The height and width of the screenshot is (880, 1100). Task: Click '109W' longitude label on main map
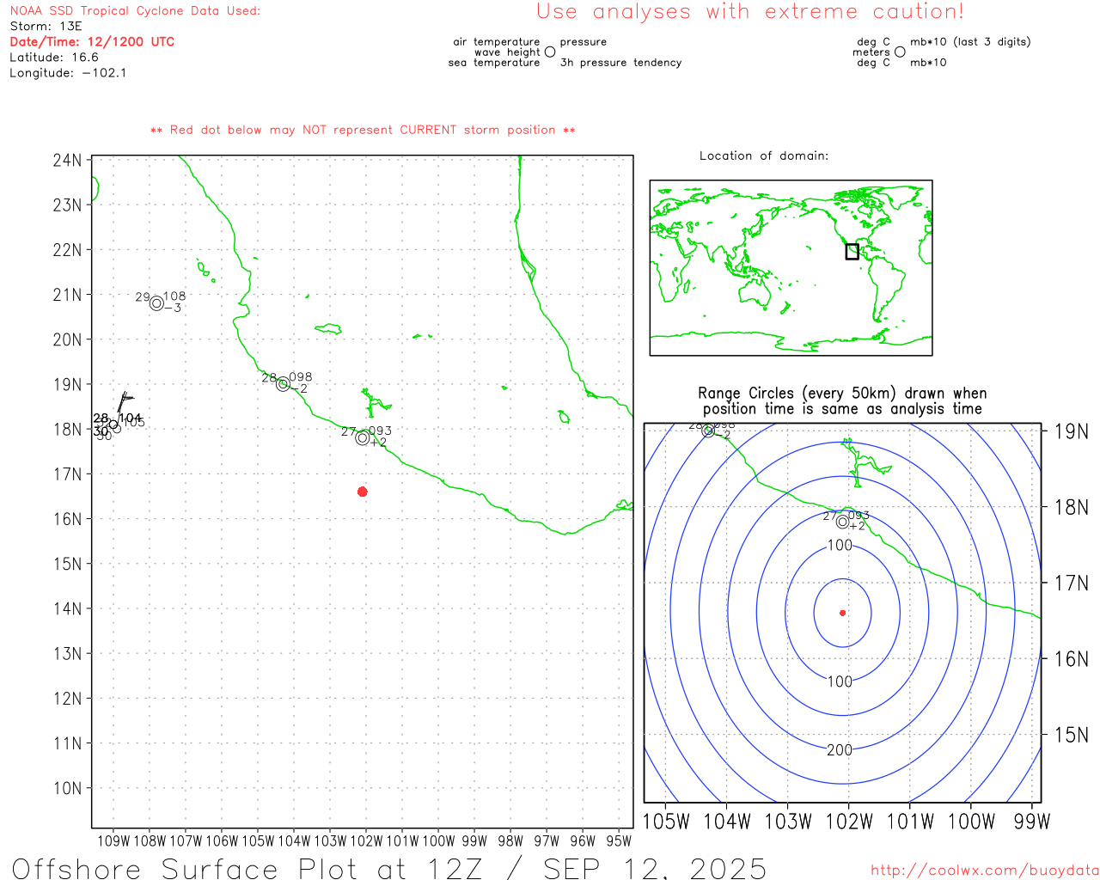tap(113, 841)
